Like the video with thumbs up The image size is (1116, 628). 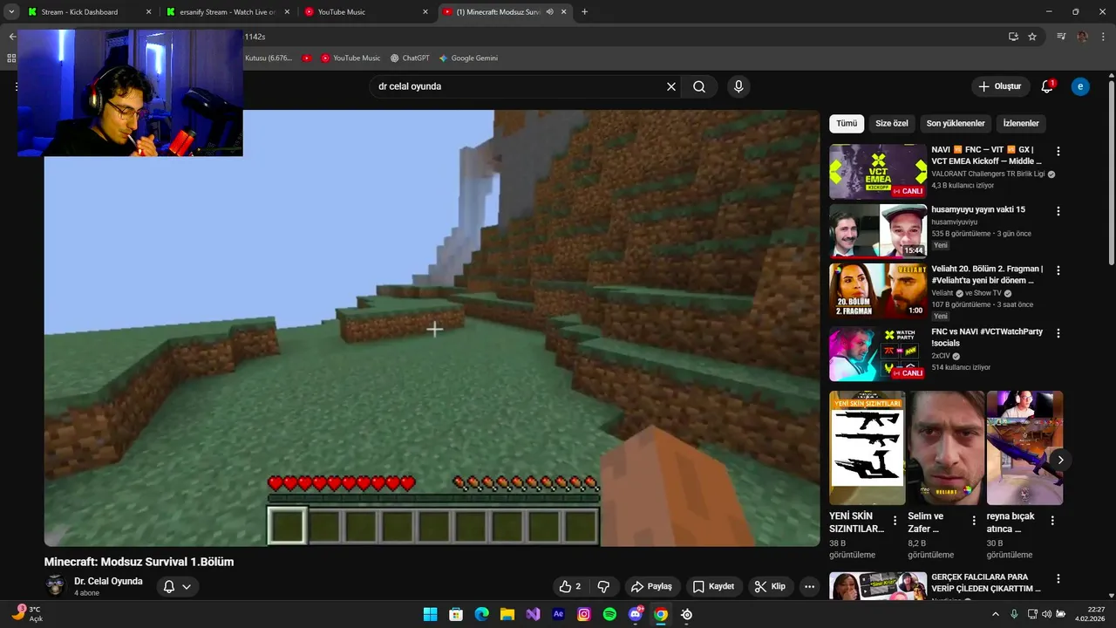(x=570, y=586)
